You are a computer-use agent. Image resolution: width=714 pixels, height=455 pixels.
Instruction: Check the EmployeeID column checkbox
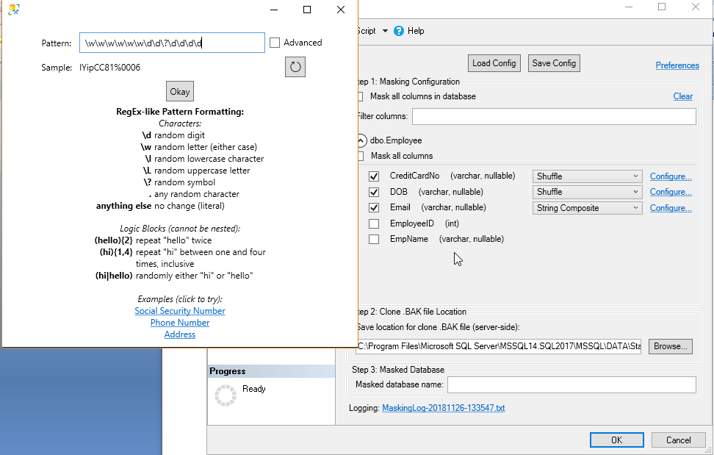374,223
